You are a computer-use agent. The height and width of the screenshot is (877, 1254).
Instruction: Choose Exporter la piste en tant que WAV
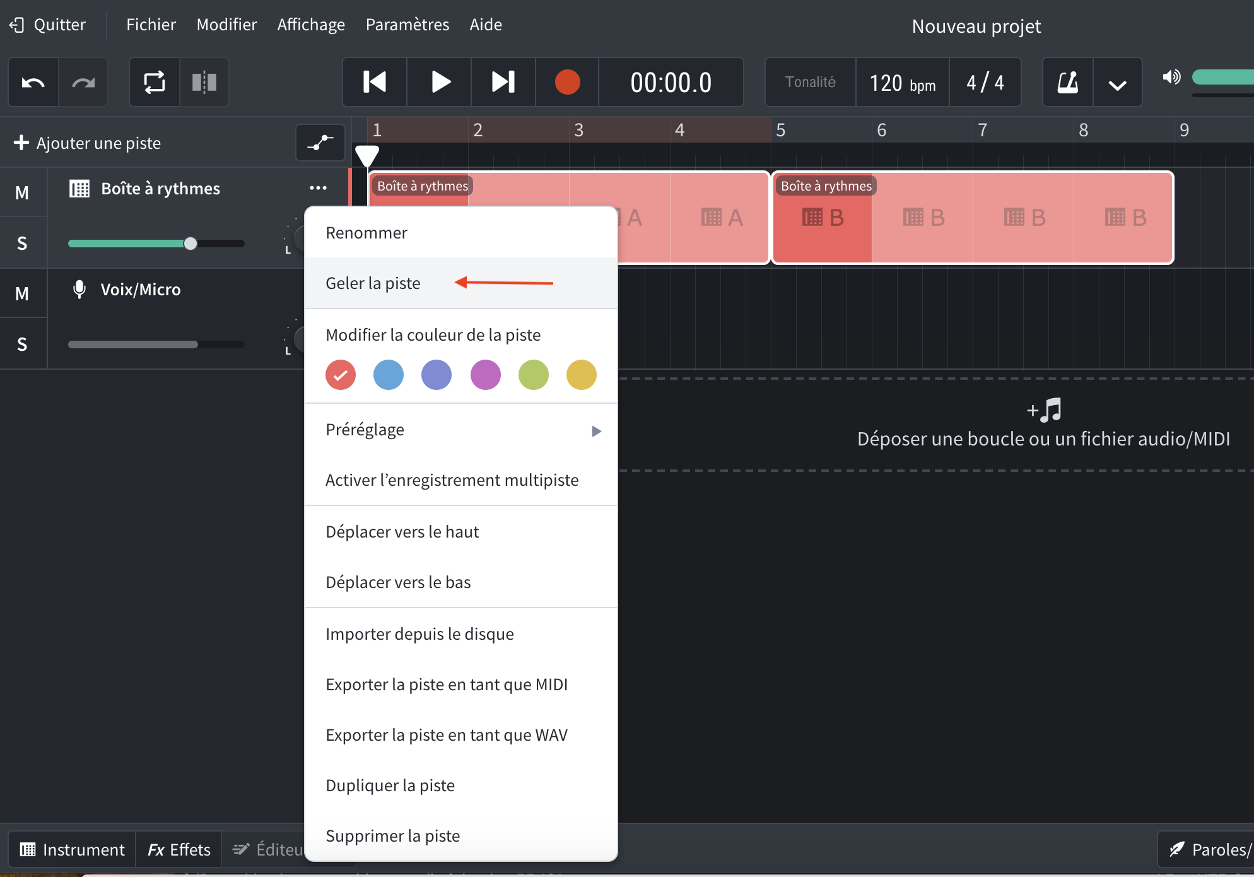pos(447,734)
